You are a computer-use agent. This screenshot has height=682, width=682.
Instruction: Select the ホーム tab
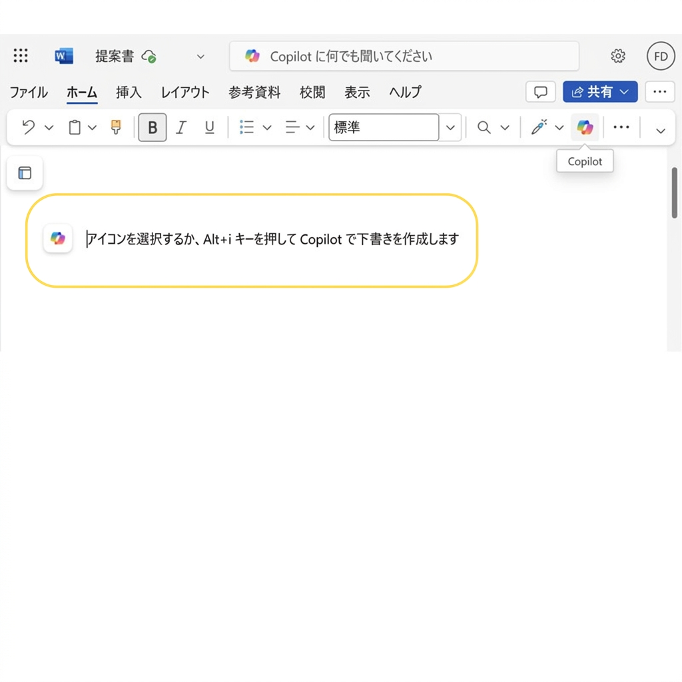point(82,92)
